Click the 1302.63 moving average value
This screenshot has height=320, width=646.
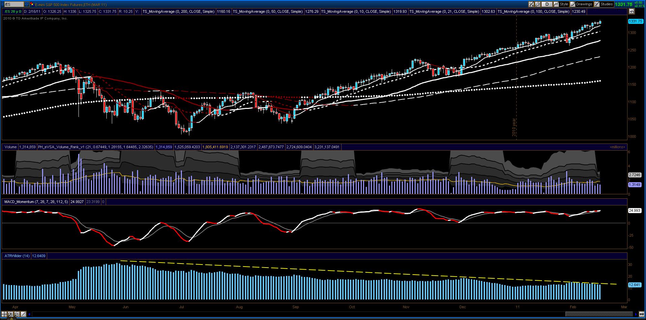[x=488, y=11]
